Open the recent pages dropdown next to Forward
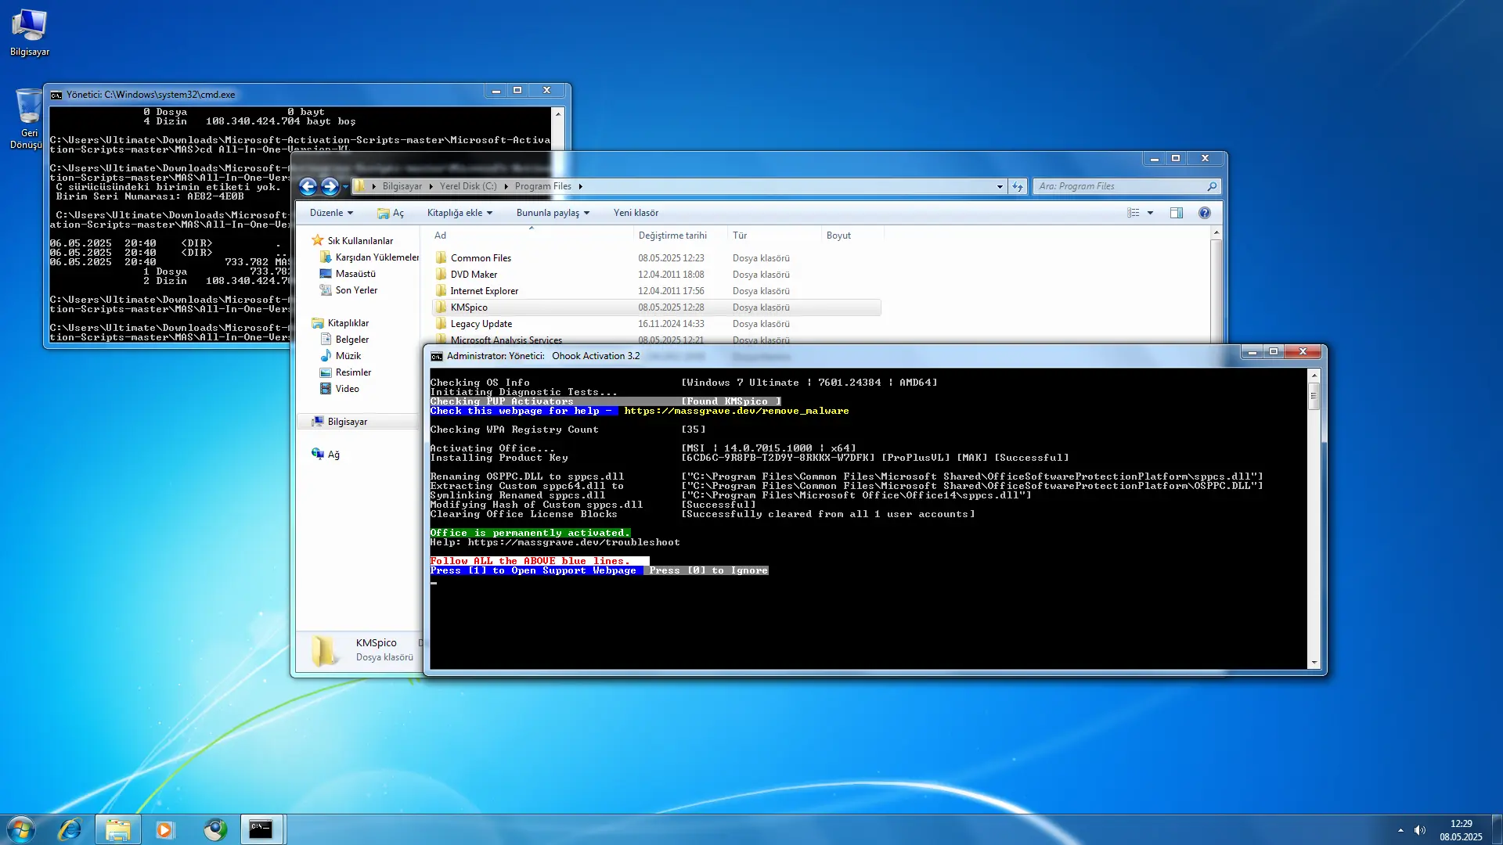The width and height of the screenshot is (1503, 845). (345, 186)
